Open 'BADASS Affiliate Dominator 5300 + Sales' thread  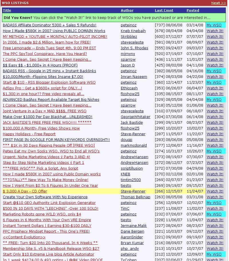click(50, 25)
